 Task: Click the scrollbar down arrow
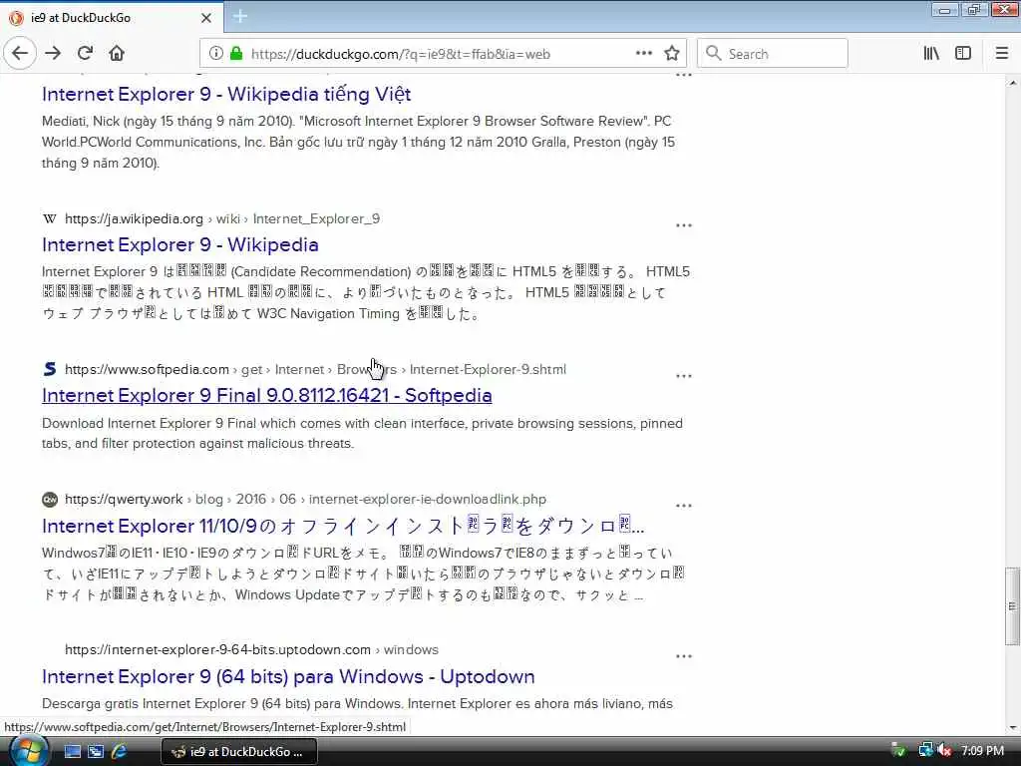1012,727
